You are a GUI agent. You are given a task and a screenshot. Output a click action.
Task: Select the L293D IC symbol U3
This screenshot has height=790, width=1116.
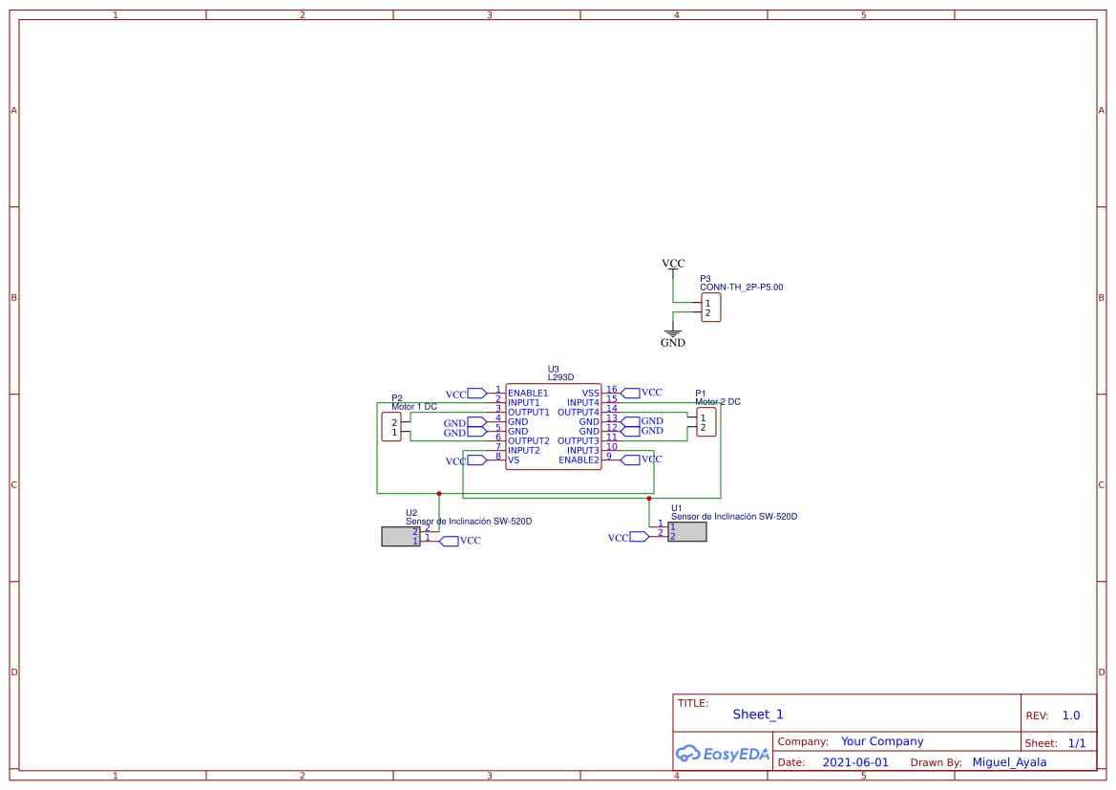[552, 425]
